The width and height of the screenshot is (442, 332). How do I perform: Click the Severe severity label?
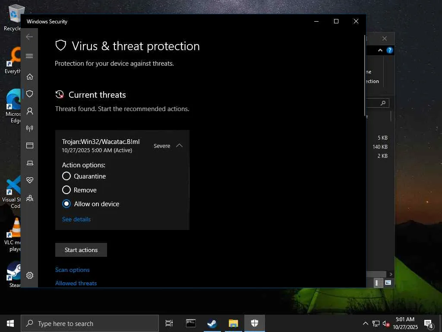tap(162, 146)
